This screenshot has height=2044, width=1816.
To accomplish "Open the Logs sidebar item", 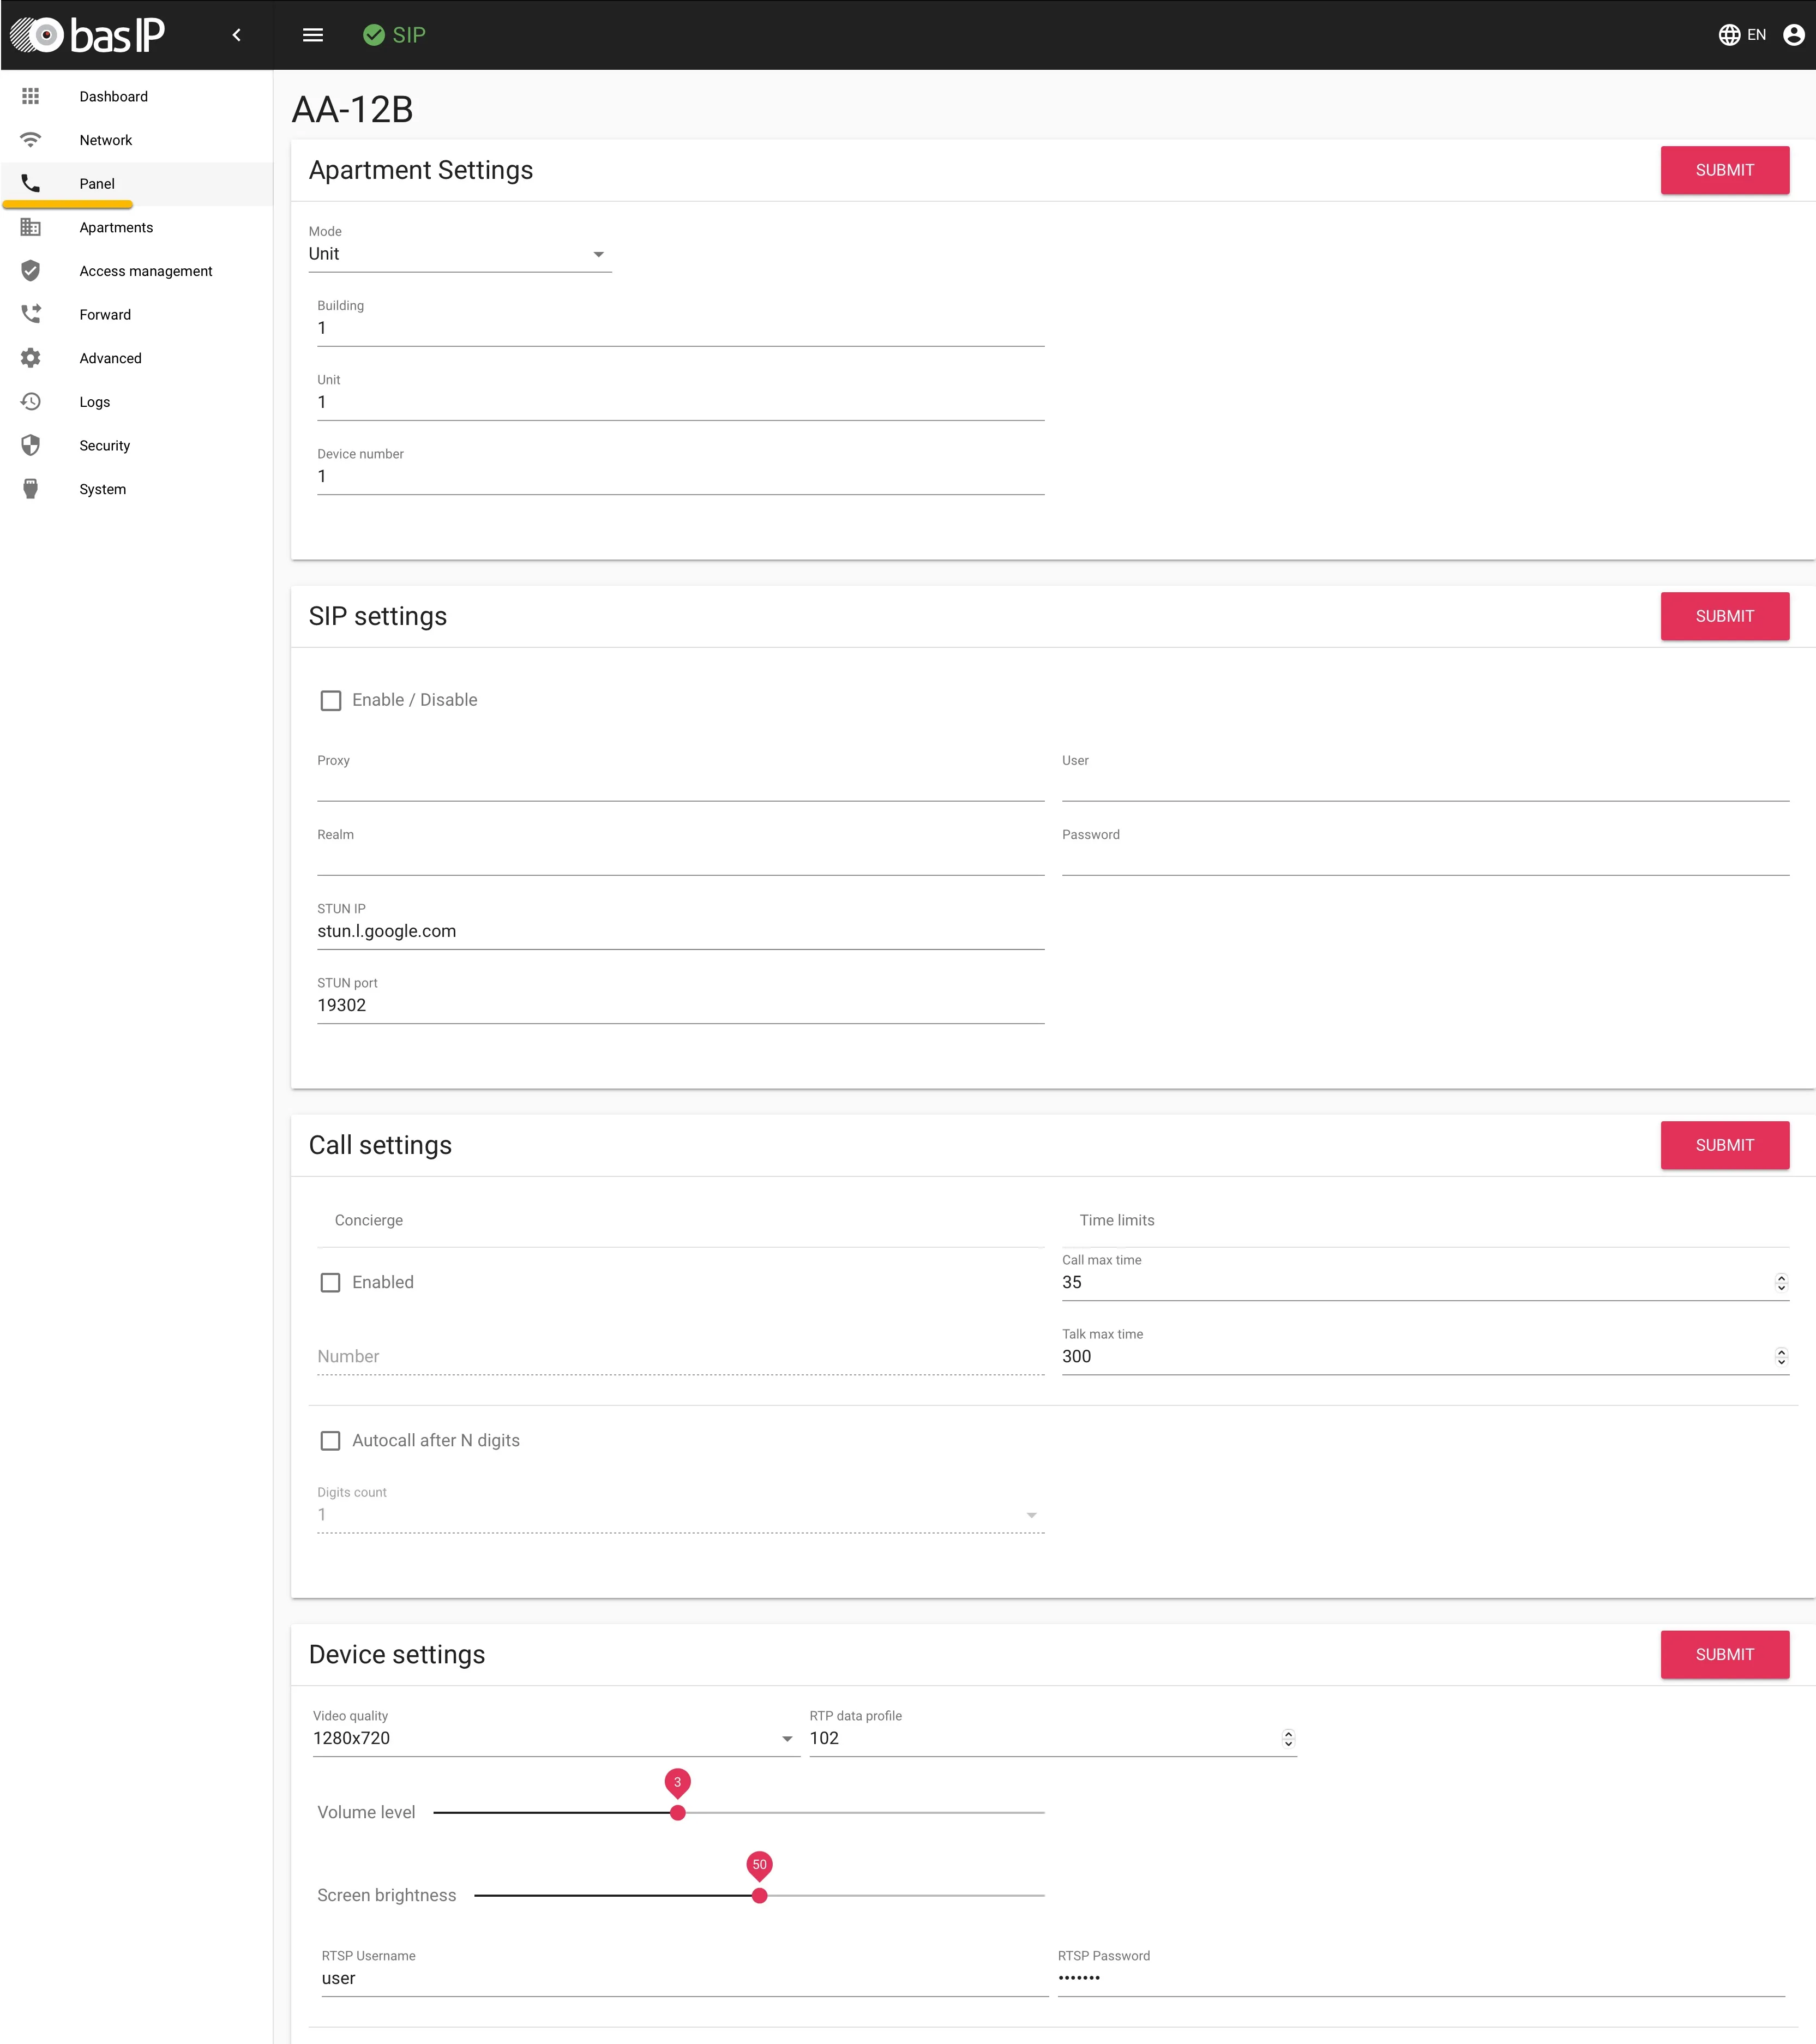I will pos(136,402).
